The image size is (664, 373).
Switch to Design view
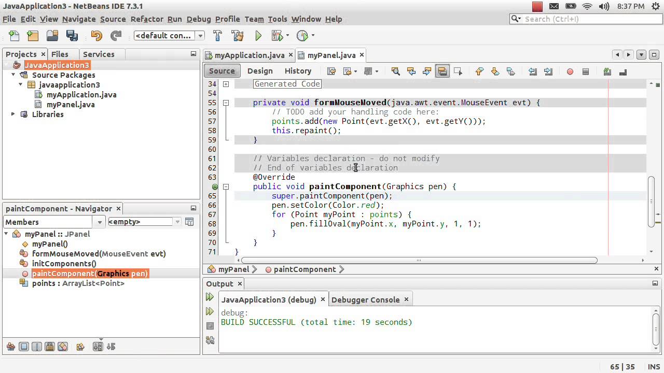pyautogui.click(x=260, y=71)
